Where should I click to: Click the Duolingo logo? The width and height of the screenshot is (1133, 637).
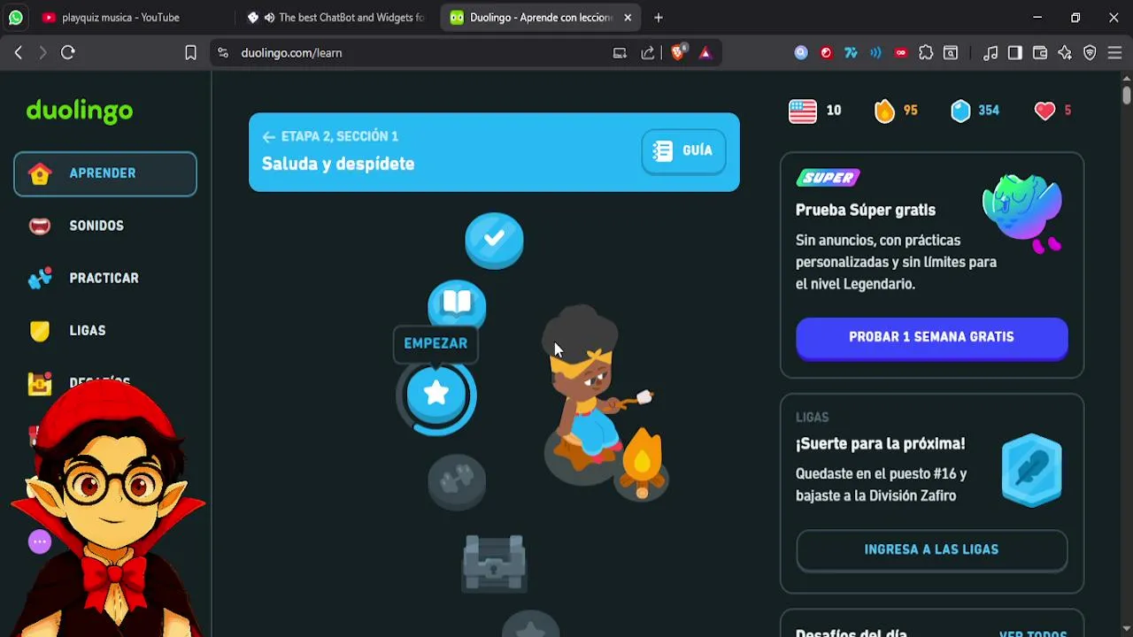(80, 111)
